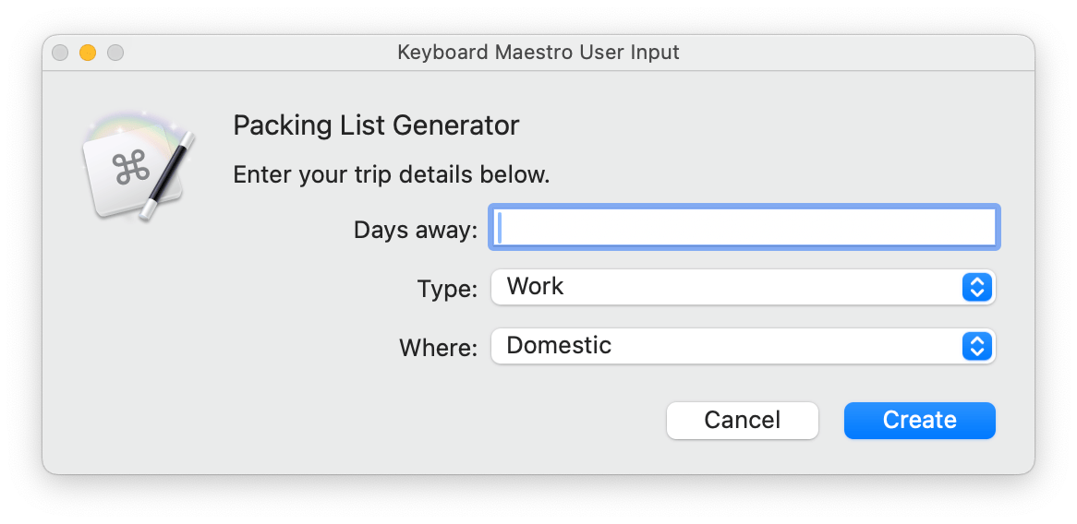Screen dimensions: 1077x524
Task: Click the gray zoom button in title bar
Action: (x=115, y=53)
